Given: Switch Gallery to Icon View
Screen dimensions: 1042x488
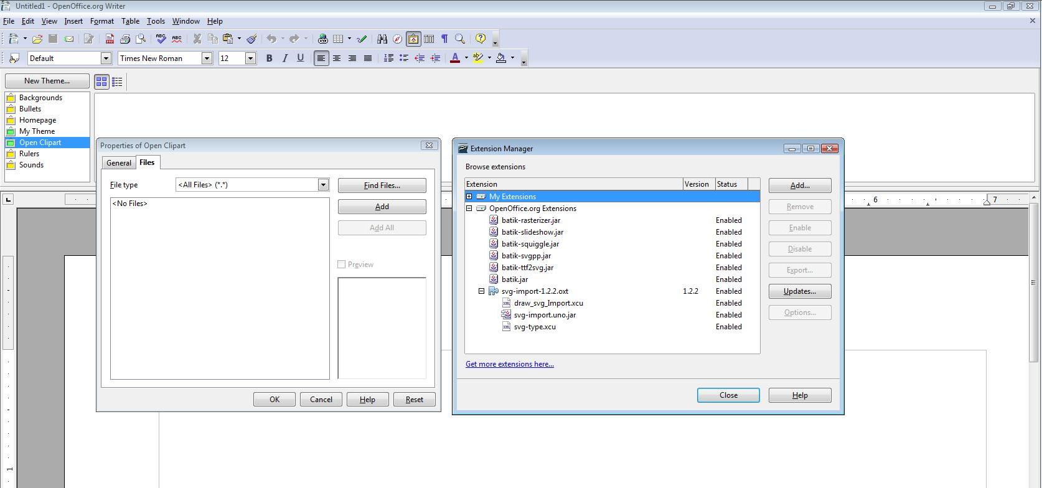Looking at the screenshot, I should pos(101,82).
